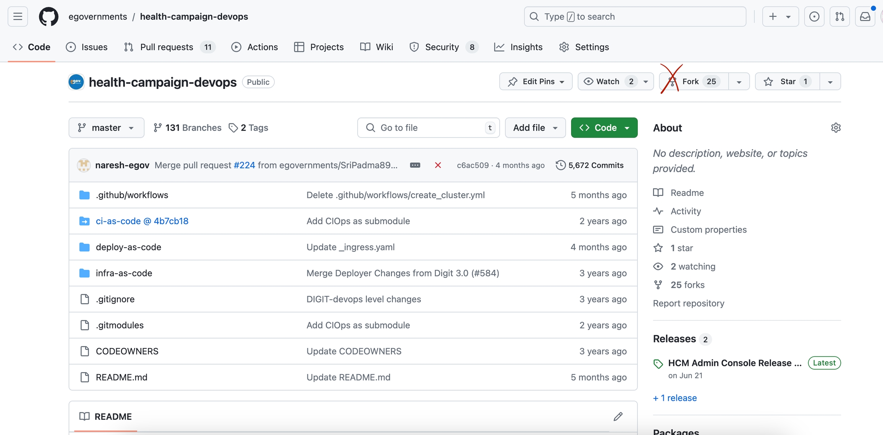Viewport: 883px width, 435px height.
Task: Open the Add file dropdown
Action: point(535,128)
